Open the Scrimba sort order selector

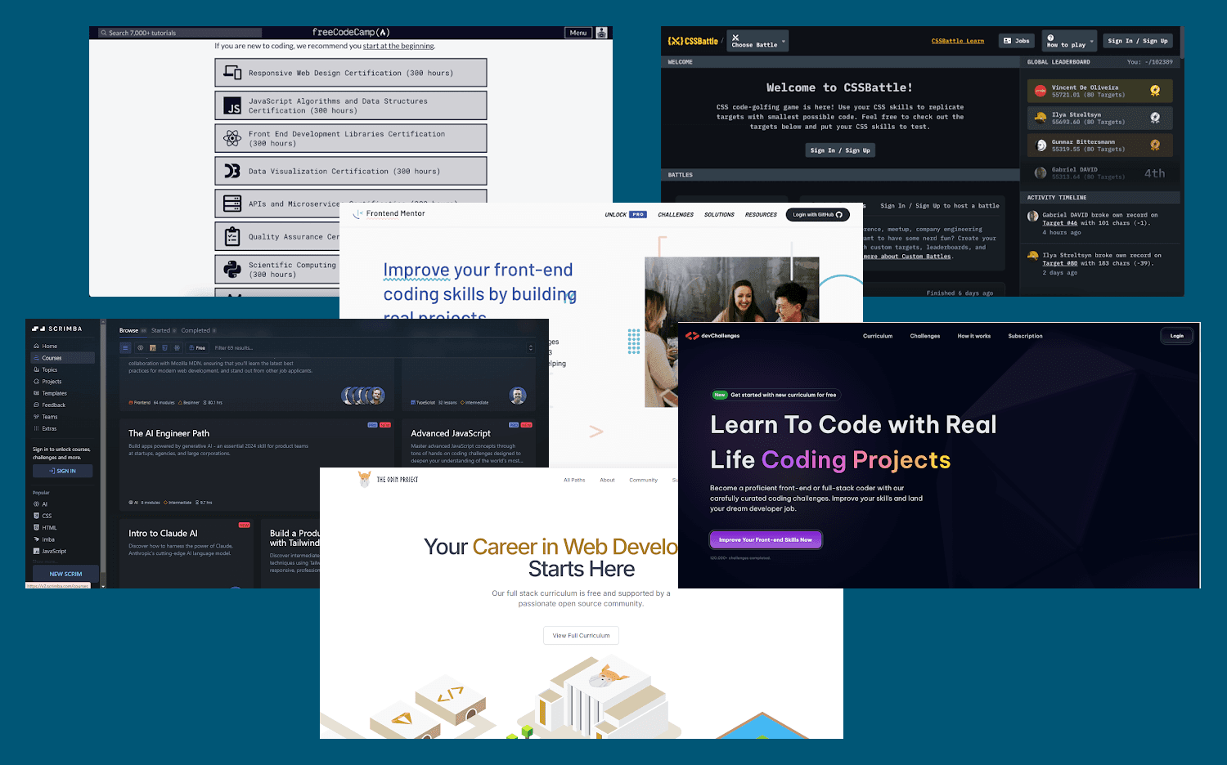(530, 347)
